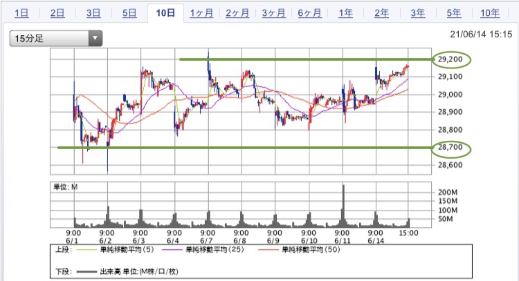Click the 6/10 date axis label
The image size is (519, 281).
(309, 241)
